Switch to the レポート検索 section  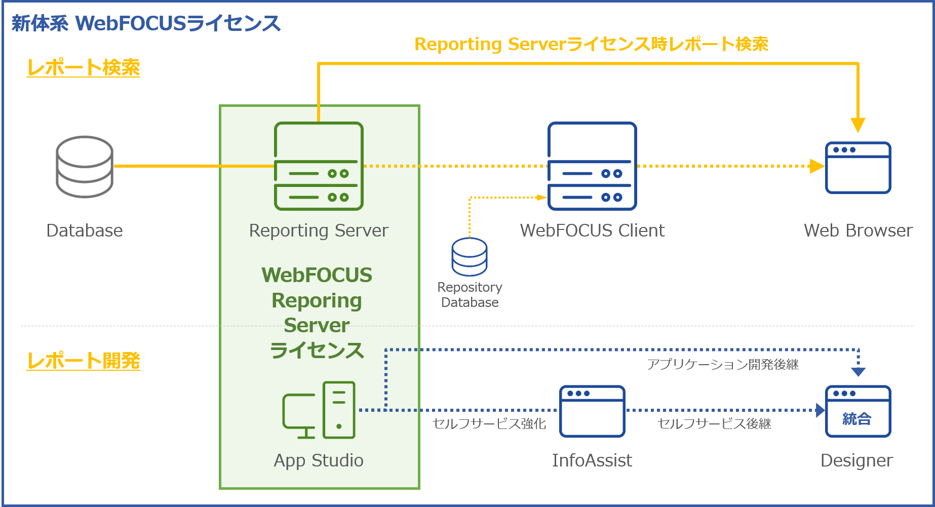(83, 65)
